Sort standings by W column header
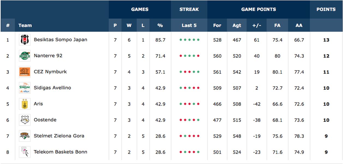 pos(129,25)
